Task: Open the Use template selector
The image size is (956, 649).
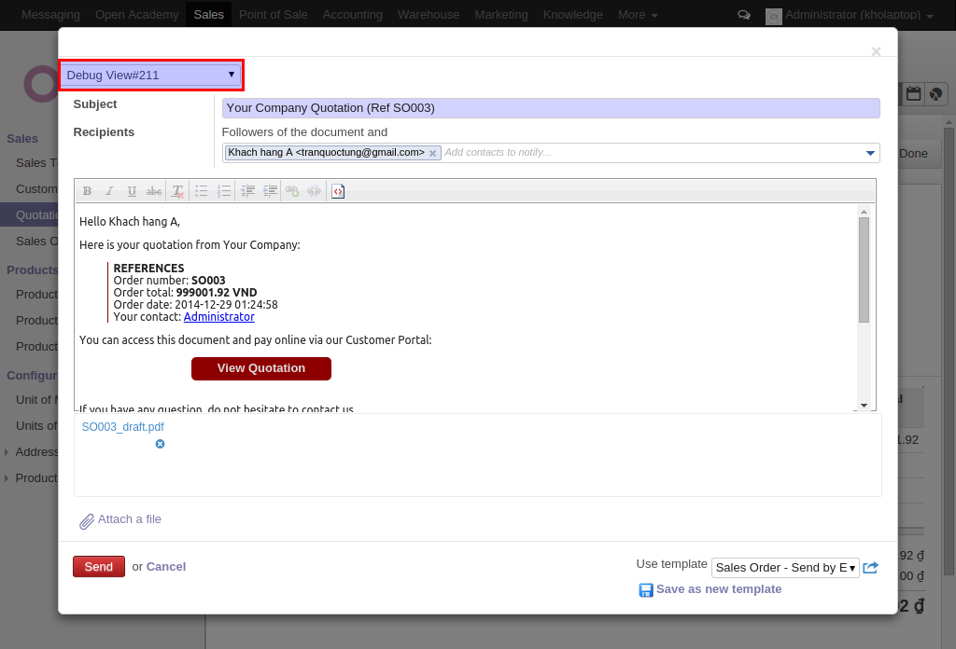Action: tap(784, 567)
